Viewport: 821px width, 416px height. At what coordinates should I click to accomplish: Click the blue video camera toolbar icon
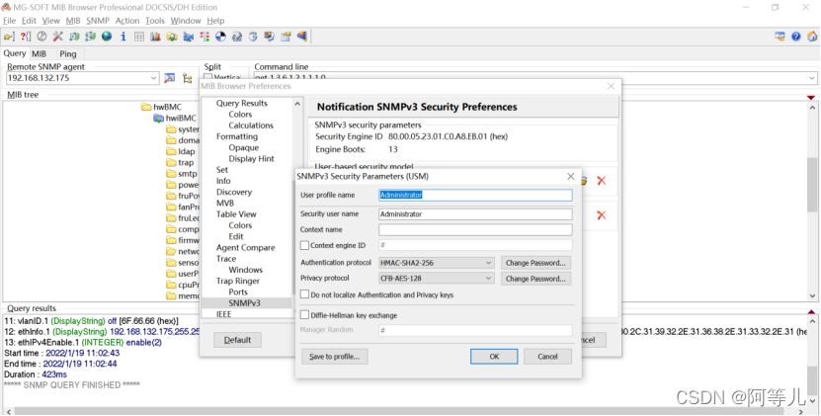pyautogui.click(x=188, y=37)
